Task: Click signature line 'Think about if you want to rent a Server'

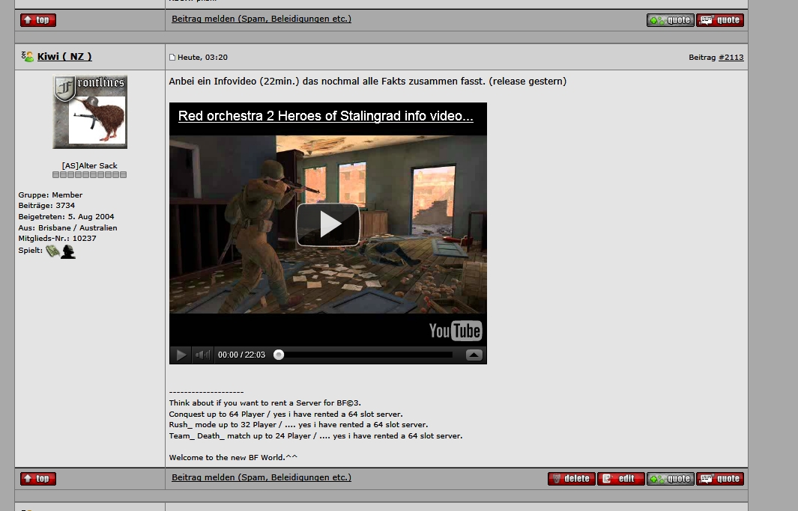Action: 265,403
